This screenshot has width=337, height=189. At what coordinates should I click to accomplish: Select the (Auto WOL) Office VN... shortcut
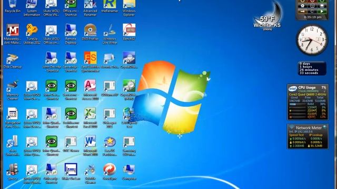click(x=51, y=8)
